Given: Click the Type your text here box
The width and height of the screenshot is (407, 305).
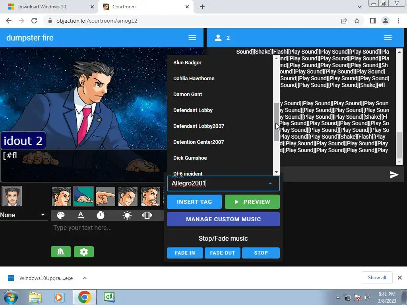Looking at the screenshot, I should [107, 228].
